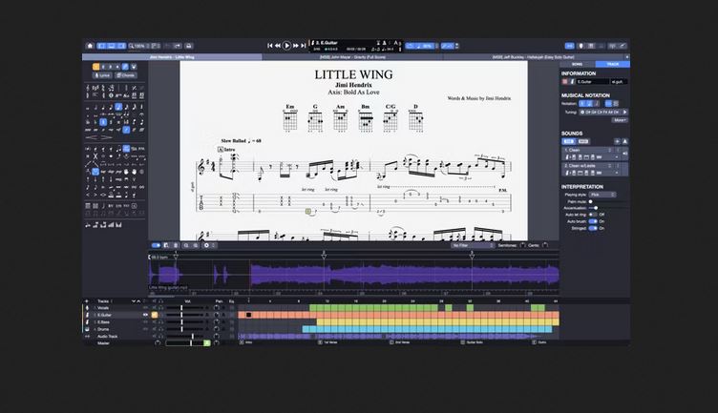The image size is (718, 413).
Task: Redo the last edit
Action: click(178, 46)
